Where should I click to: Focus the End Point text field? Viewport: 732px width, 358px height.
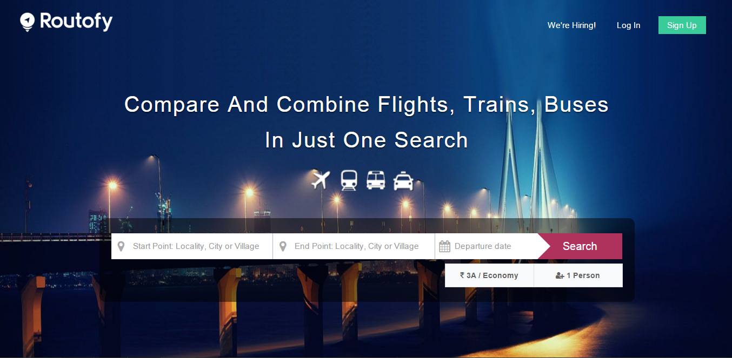pyautogui.click(x=354, y=246)
